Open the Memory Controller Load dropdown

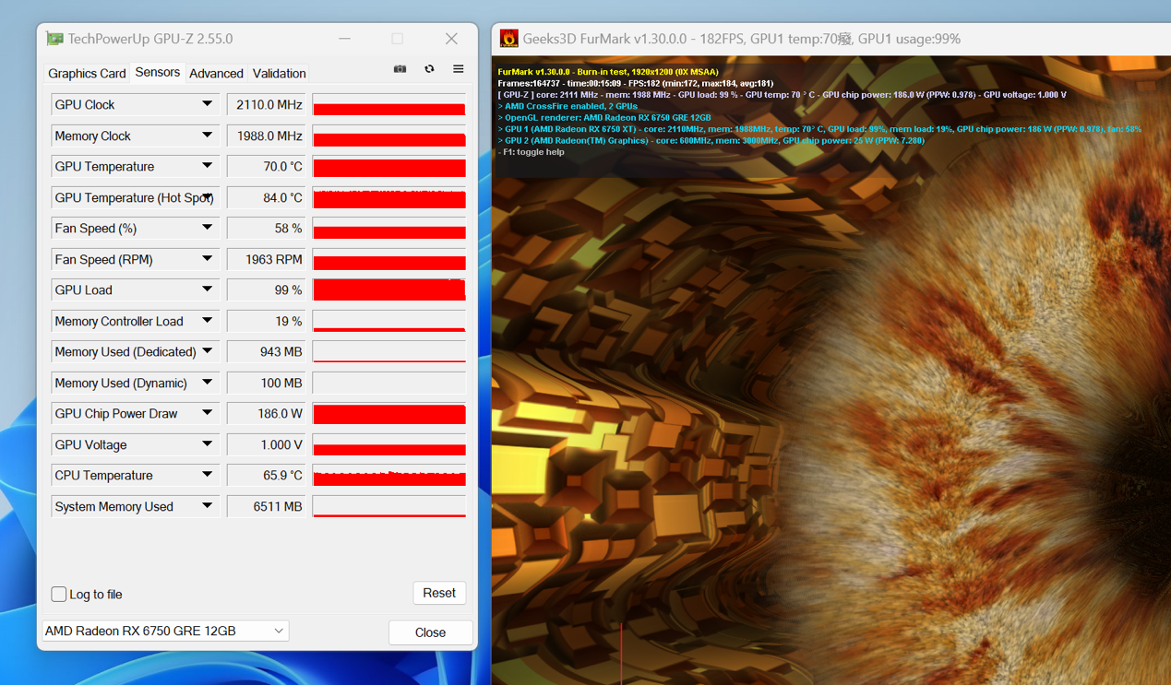tap(208, 321)
